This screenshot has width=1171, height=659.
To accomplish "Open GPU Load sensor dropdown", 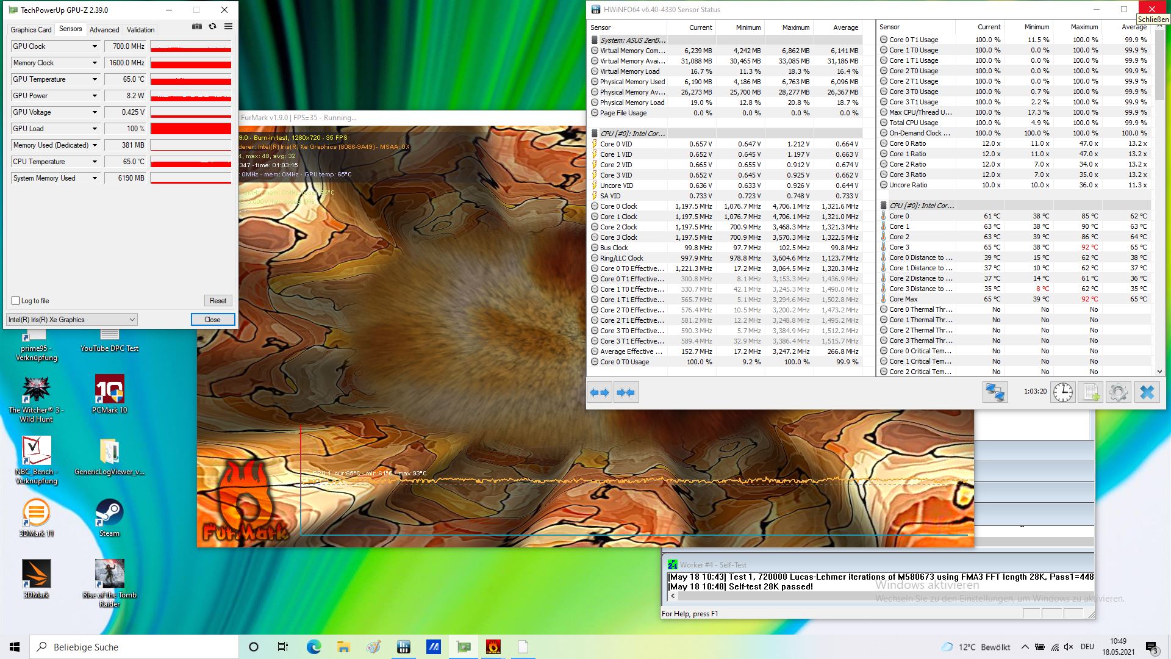I will coord(95,129).
